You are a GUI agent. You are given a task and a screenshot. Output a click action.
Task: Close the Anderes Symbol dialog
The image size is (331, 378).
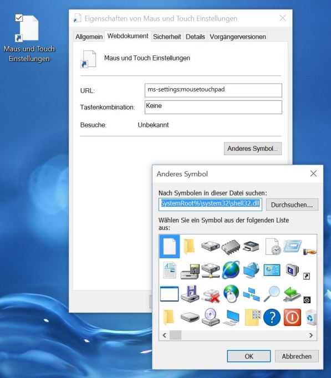point(313,173)
